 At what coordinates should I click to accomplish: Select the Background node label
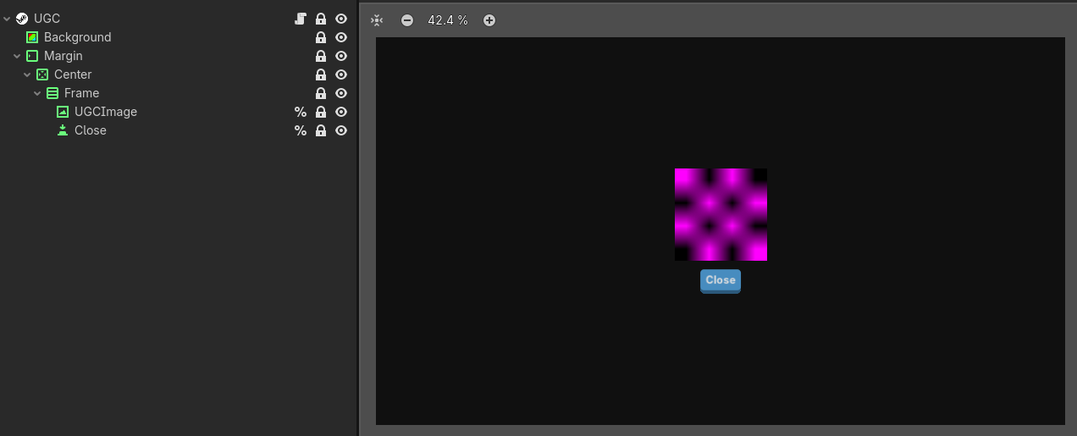tap(77, 37)
